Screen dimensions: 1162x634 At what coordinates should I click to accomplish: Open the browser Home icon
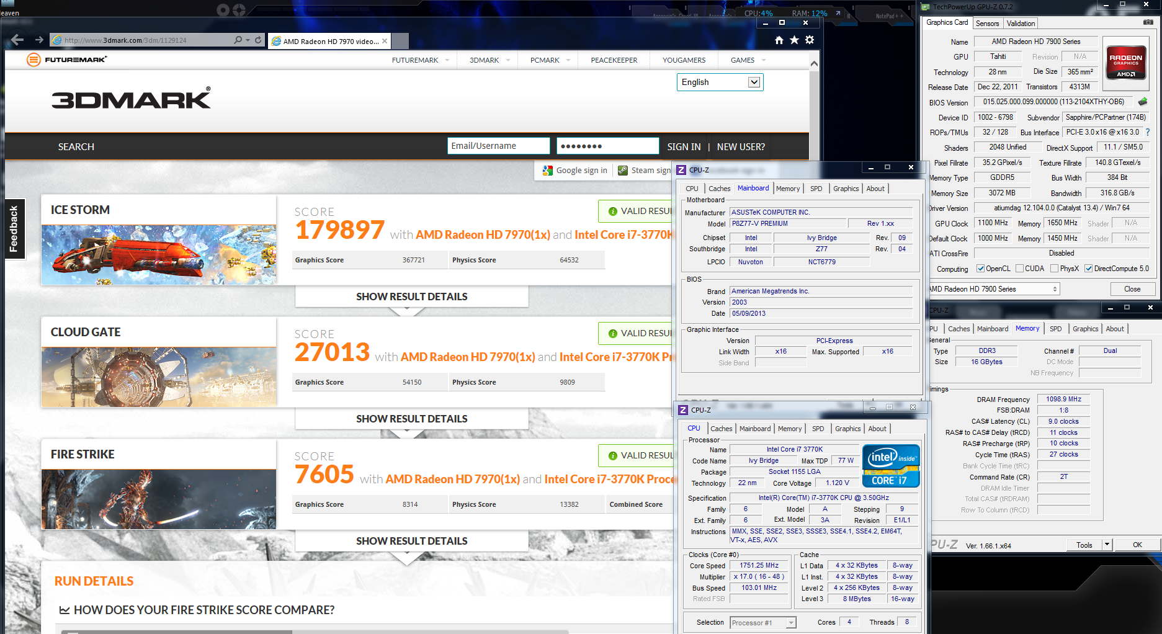tap(779, 40)
